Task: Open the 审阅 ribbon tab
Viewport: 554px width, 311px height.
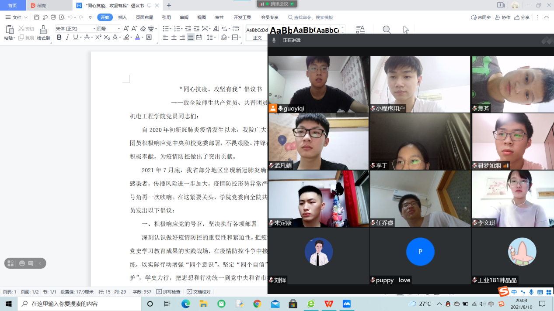Action: (184, 17)
